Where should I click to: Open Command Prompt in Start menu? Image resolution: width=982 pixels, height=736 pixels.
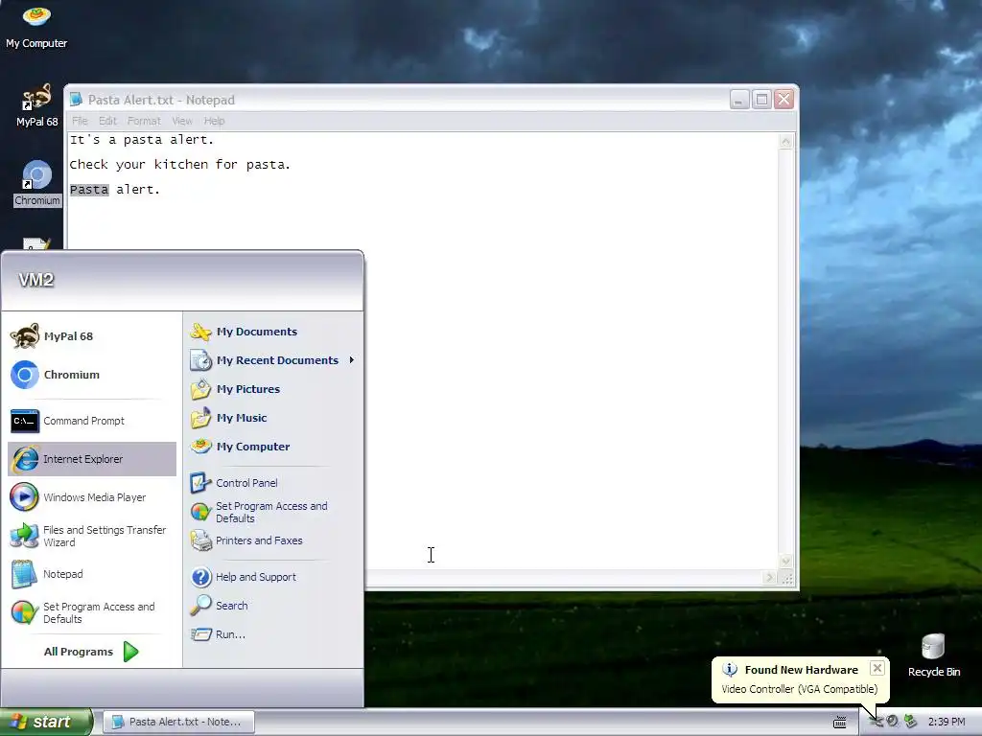tap(91, 421)
